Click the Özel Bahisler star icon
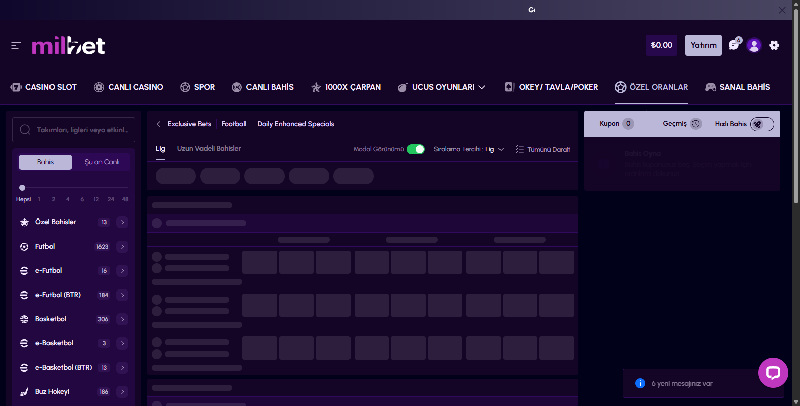The image size is (800, 406). [24, 222]
